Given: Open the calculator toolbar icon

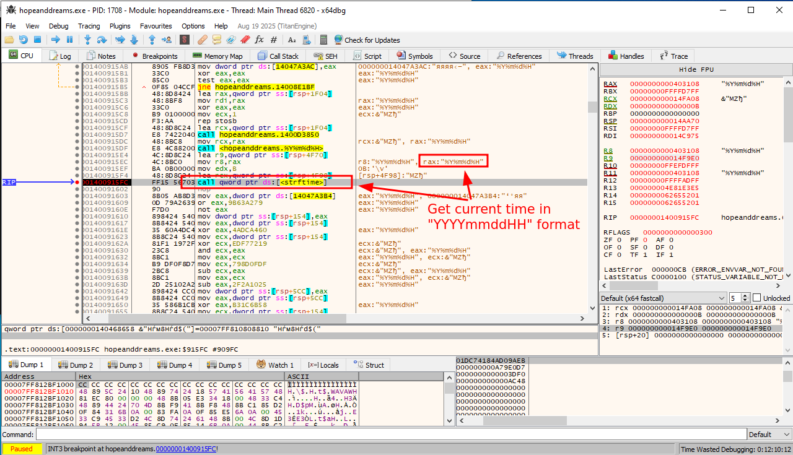Looking at the screenshot, I should point(323,40).
